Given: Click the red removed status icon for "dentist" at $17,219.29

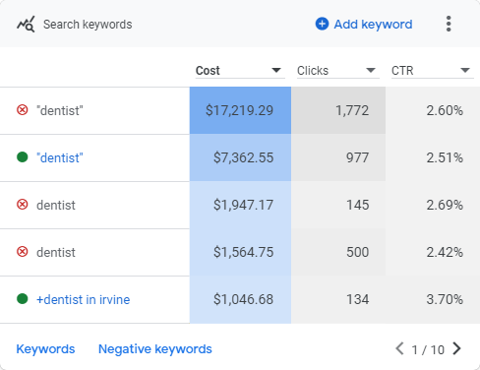Looking at the screenshot, I should [x=23, y=110].
